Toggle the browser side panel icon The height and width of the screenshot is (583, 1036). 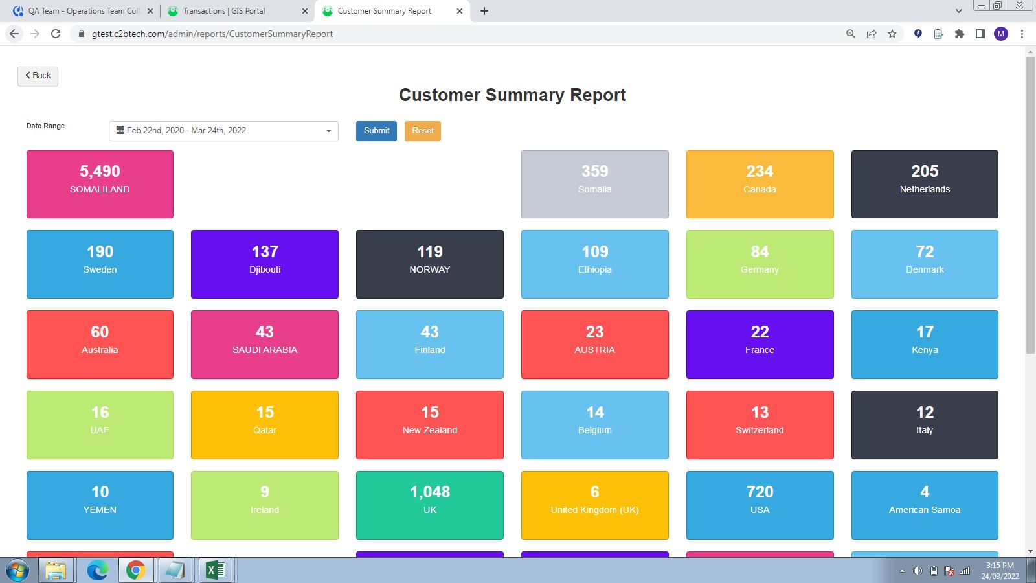(980, 34)
